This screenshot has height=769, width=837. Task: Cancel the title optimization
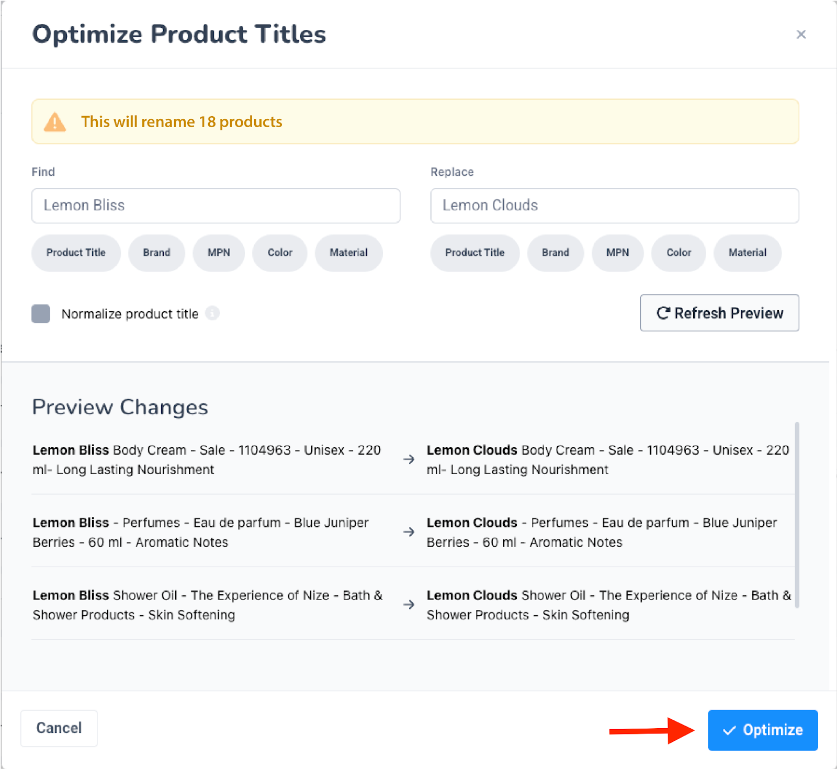(59, 728)
